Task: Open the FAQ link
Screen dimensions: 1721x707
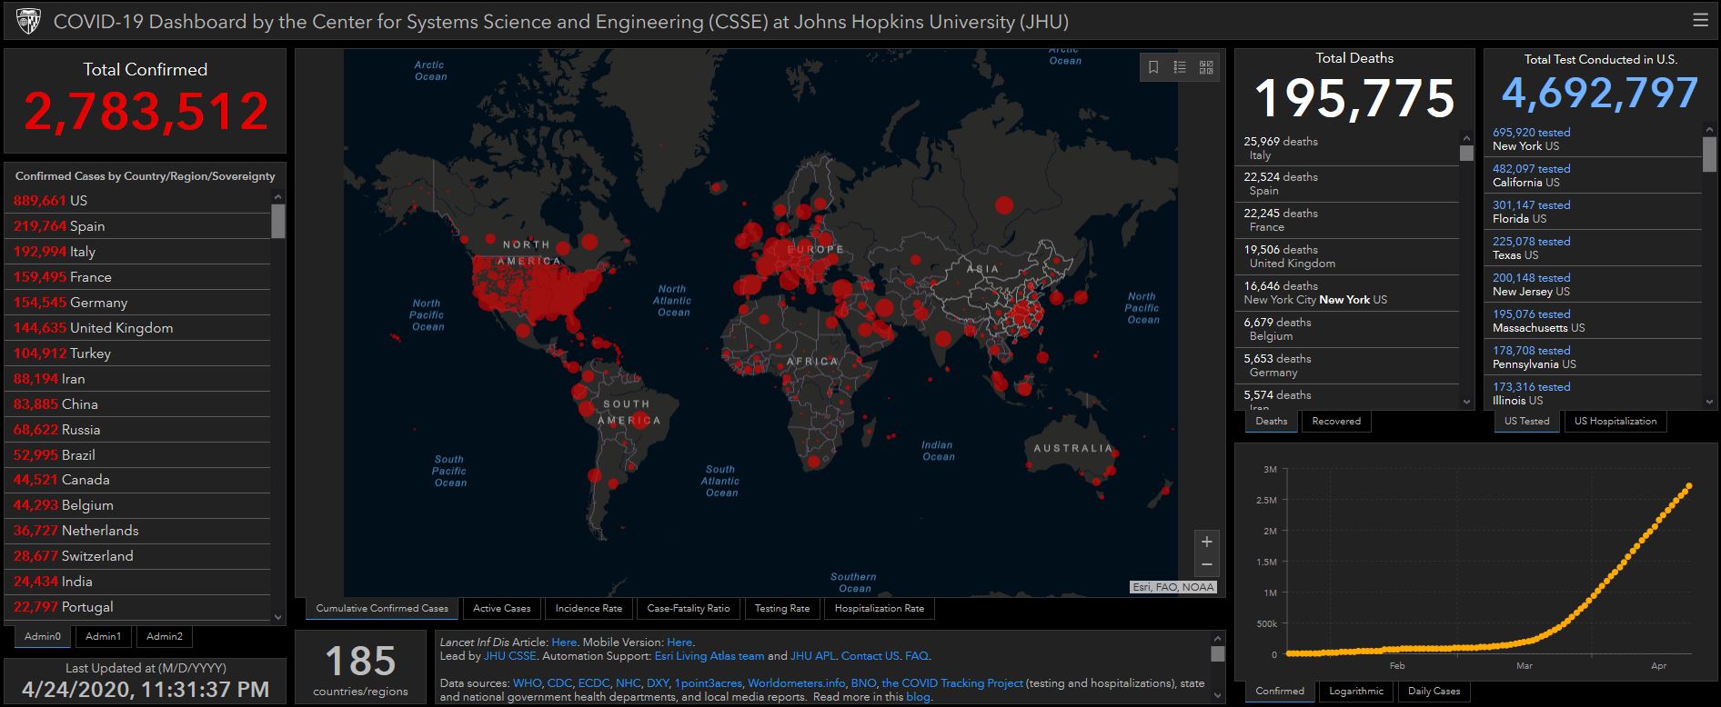Action: (916, 656)
